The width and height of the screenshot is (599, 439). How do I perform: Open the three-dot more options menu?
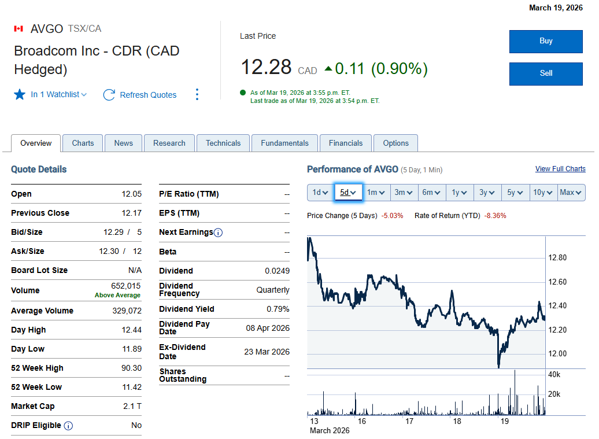[x=197, y=94]
